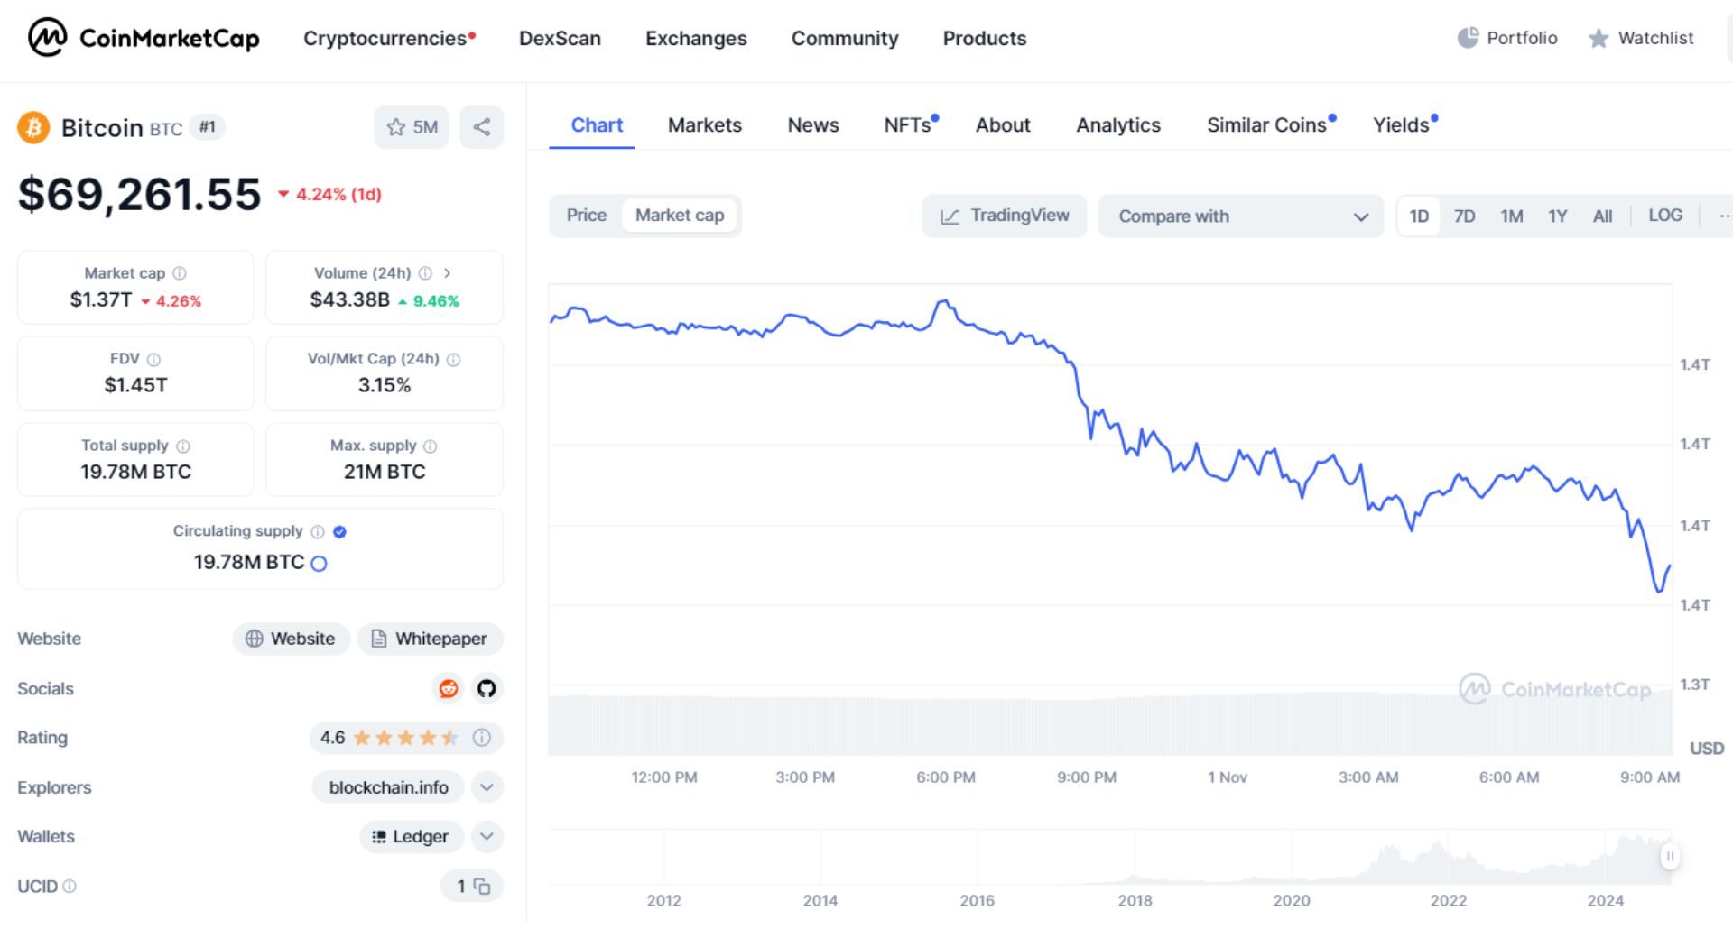Open the Portfolio section
The height and width of the screenshot is (929, 1733).
pos(1506,38)
